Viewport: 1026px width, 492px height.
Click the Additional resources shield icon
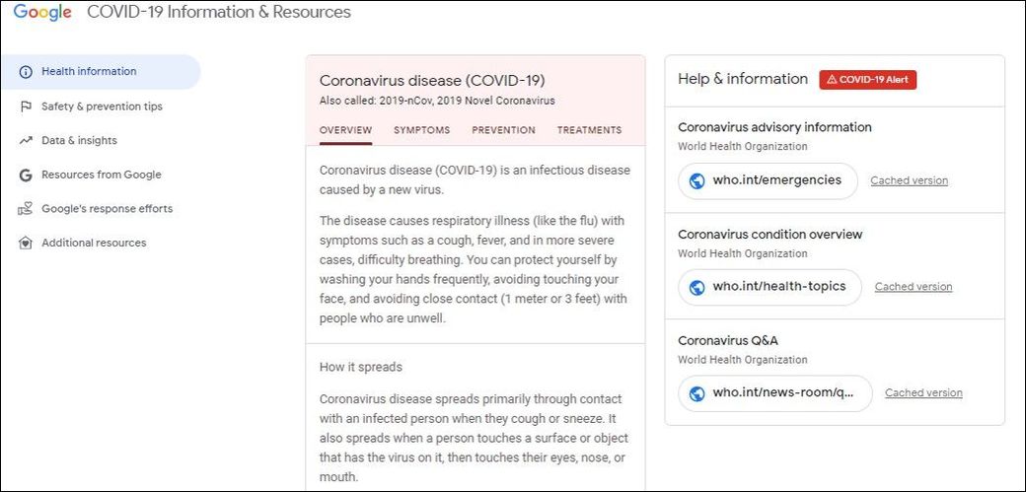pyautogui.click(x=26, y=243)
